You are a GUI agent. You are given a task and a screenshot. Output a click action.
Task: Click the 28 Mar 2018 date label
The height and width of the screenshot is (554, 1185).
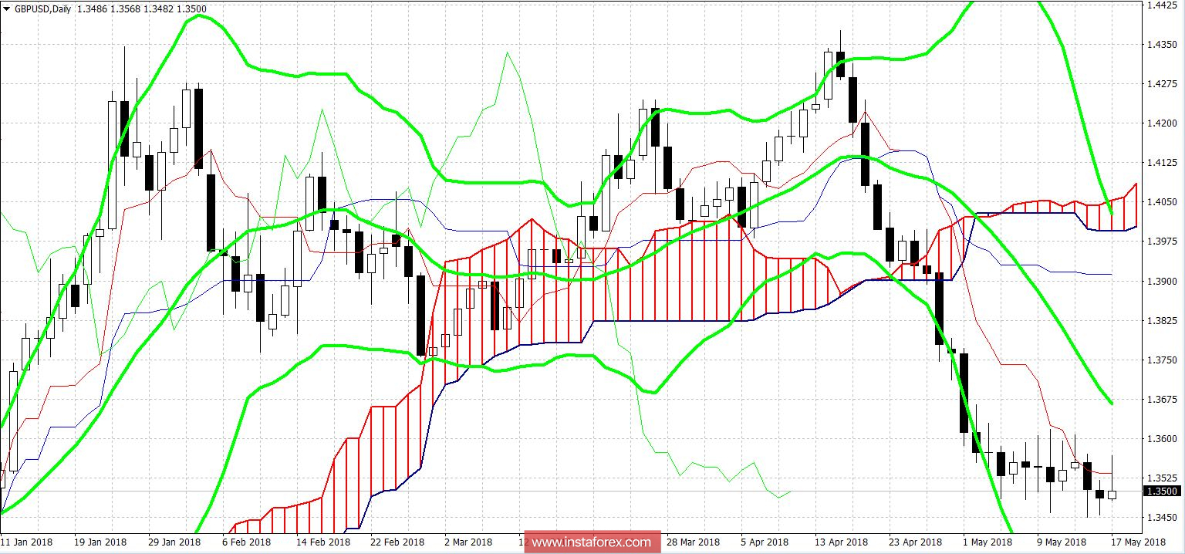[x=694, y=542]
